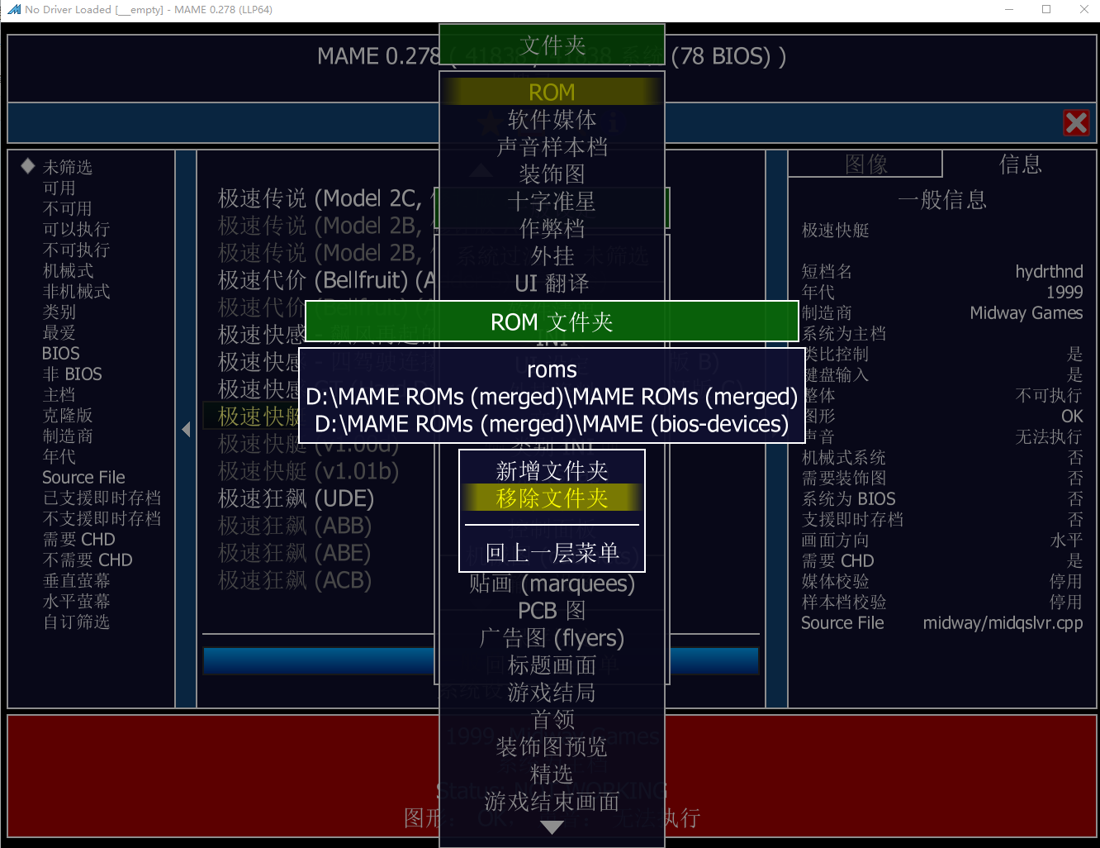
Task: Open the 精选 folder option
Action: click(x=552, y=774)
